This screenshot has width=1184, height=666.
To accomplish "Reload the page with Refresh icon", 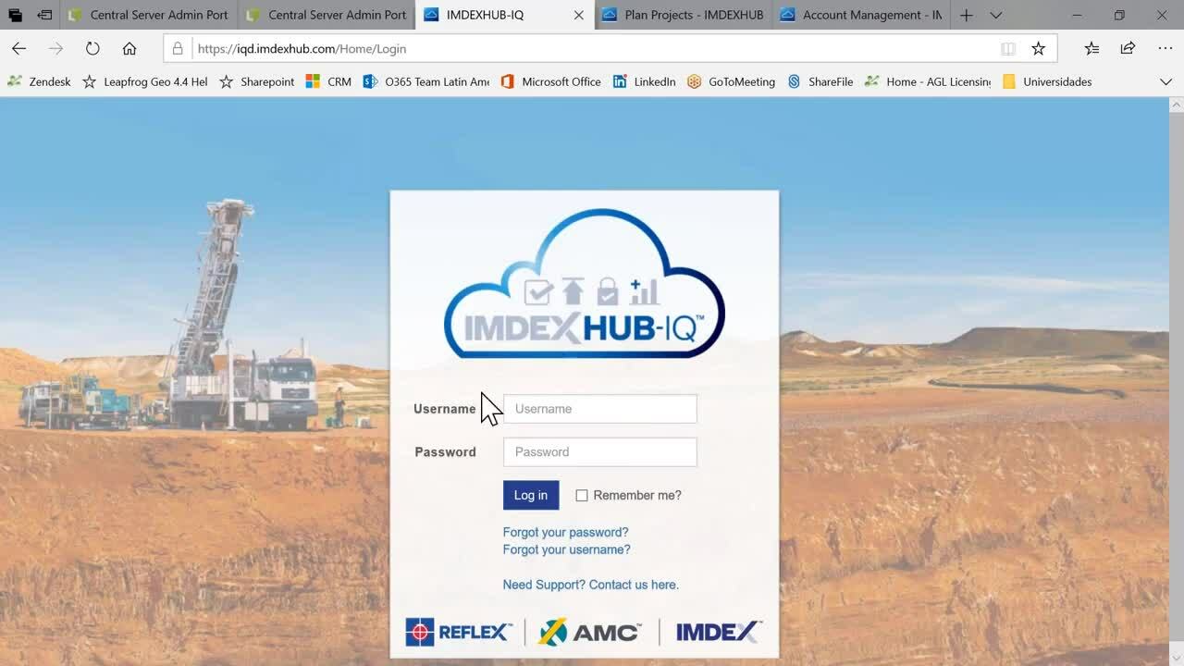I will tap(92, 48).
